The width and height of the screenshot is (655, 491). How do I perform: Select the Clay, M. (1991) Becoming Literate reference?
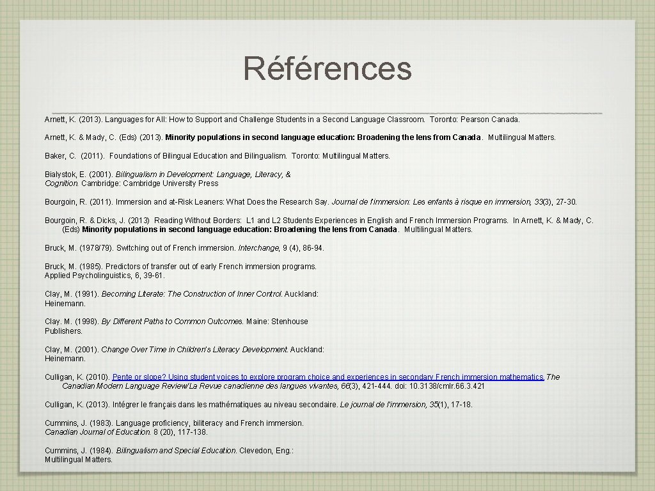coord(182,299)
